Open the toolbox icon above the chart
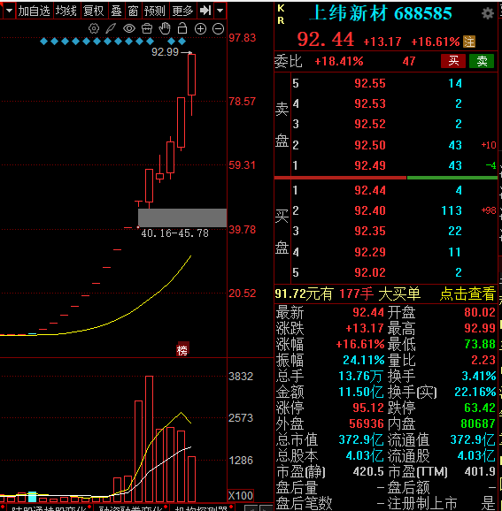This screenshot has height=511, width=502. click(x=147, y=28)
